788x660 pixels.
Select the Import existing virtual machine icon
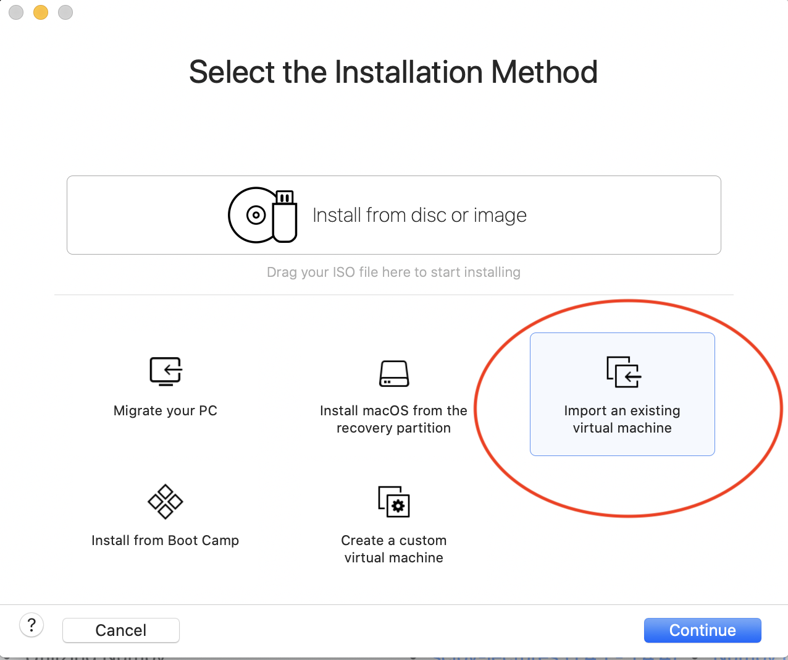coord(623,371)
